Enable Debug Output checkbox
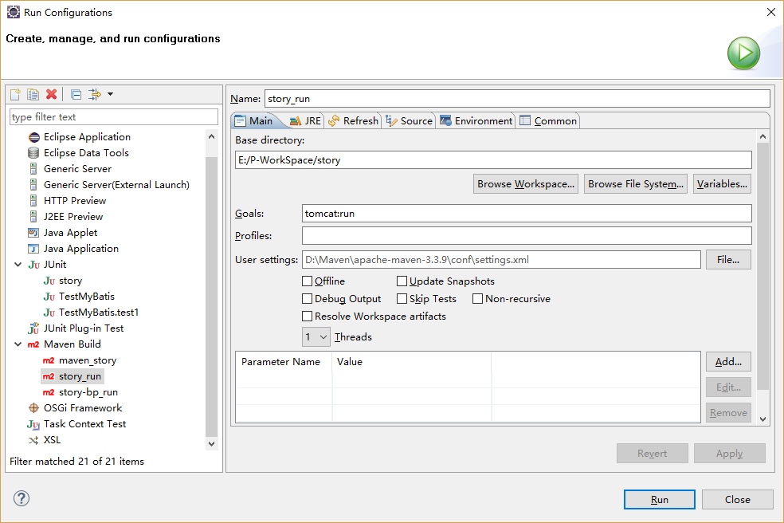Image resolution: width=784 pixels, height=523 pixels. tap(307, 299)
